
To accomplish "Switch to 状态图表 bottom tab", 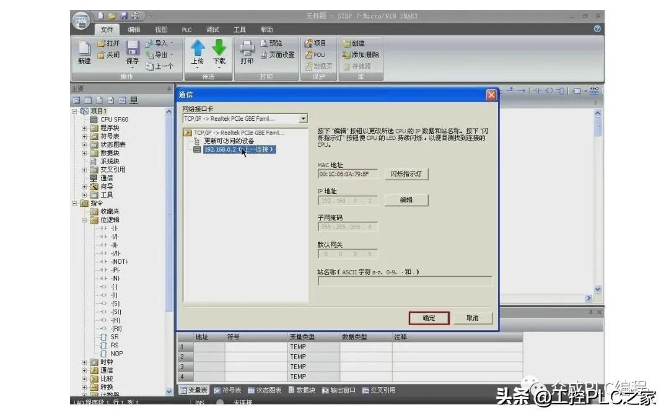I will (265, 390).
